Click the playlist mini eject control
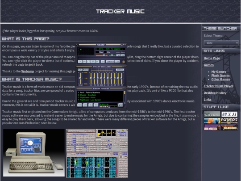The width and height of the screenshot is (241, 181). click(x=109, y=107)
